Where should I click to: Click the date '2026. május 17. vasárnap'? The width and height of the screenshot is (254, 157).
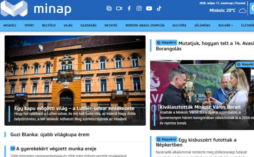(216, 3)
